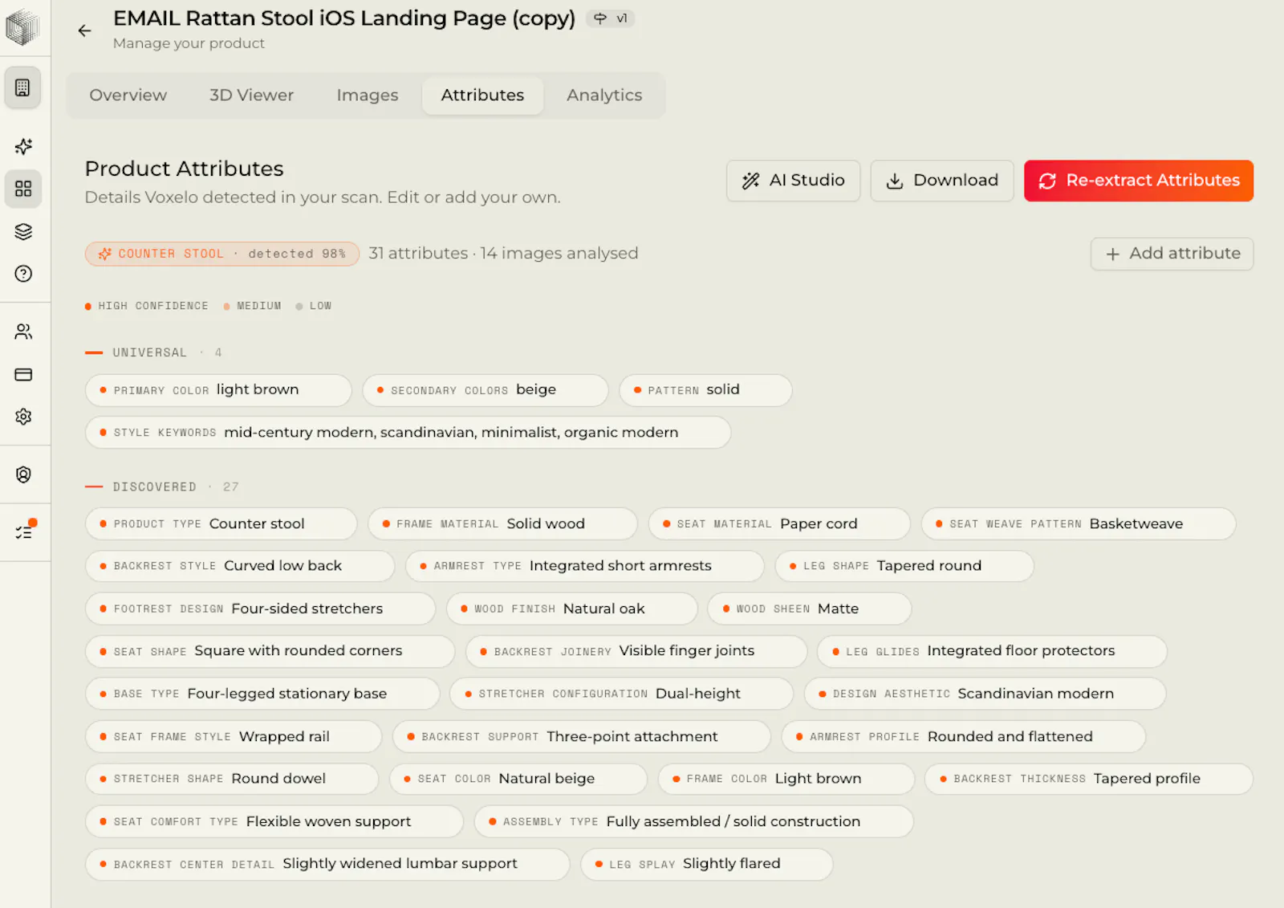This screenshot has width=1284, height=908.
Task: Select the Backrest Style Curved low back chip
Action: point(240,566)
